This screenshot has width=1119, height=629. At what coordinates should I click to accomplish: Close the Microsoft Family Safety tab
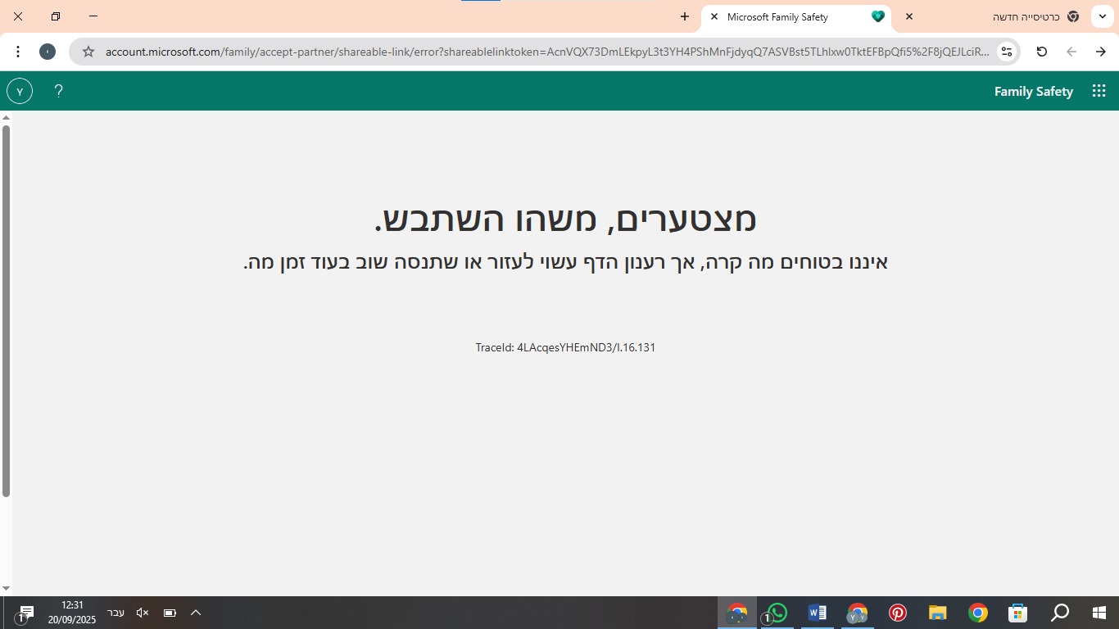pyautogui.click(x=714, y=16)
